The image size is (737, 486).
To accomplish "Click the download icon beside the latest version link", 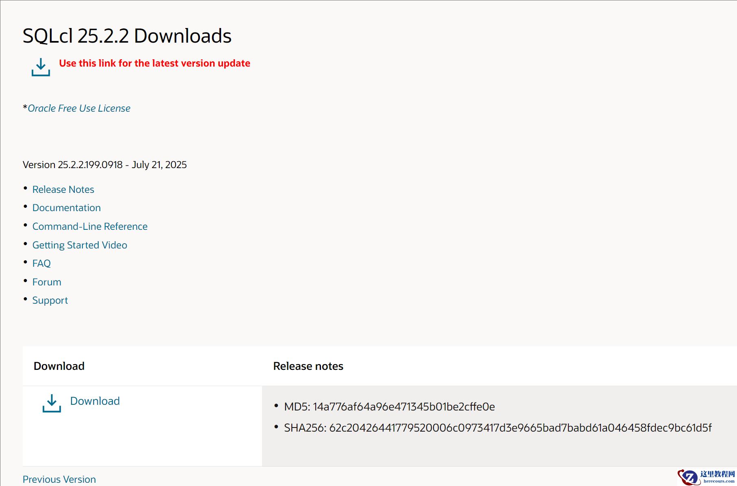I will (x=41, y=67).
